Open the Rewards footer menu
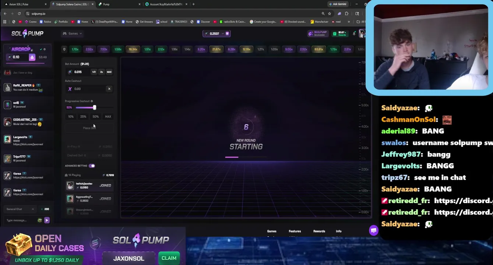 point(319,231)
